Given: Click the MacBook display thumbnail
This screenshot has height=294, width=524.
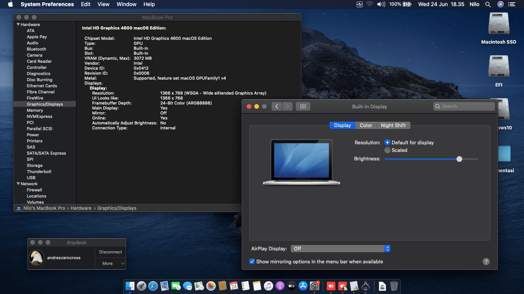Looking at the screenshot, I should (302, 162).
